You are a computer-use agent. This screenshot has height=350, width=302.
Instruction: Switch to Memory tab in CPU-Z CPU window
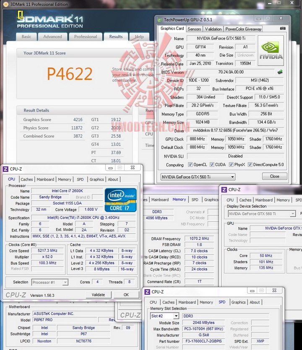tap(65, 179)
